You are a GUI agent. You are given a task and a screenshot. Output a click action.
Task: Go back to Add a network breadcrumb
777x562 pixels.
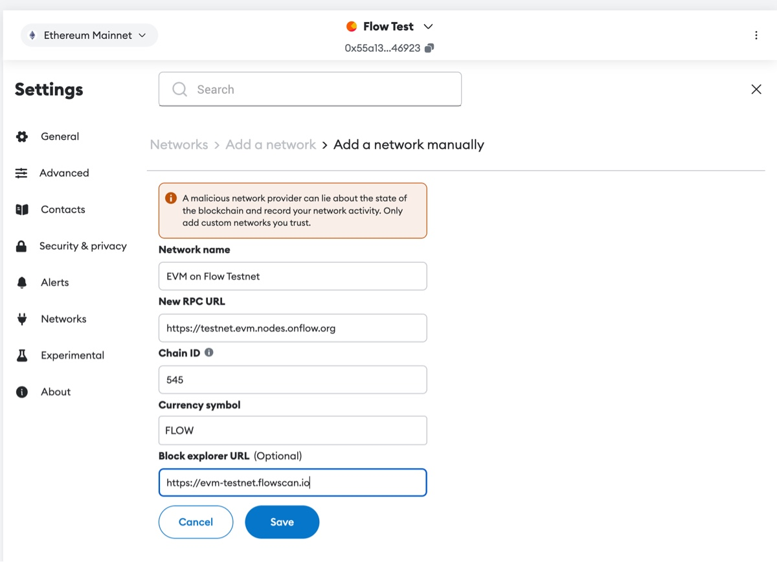[x=271, y=145]
